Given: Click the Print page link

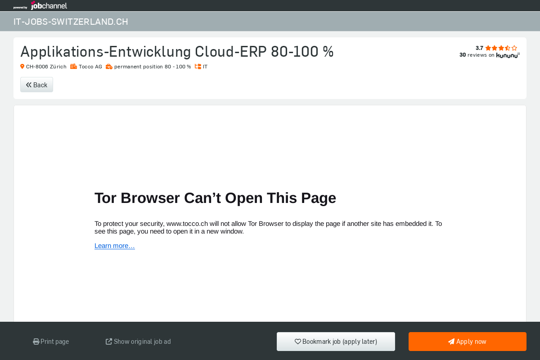Looking at the screenshot, I should [x=51, y=342].
